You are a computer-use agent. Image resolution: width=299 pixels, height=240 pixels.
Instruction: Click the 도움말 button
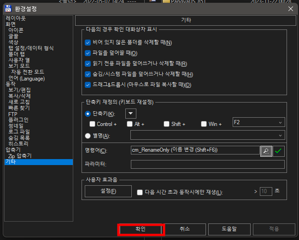[x=229, y=229]
